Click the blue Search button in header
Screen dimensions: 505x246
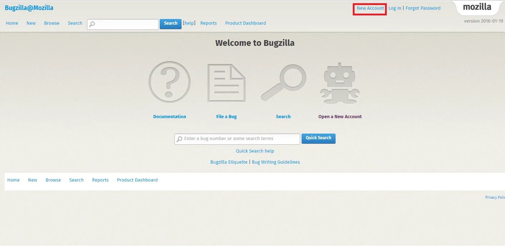[x=170, y=24]
